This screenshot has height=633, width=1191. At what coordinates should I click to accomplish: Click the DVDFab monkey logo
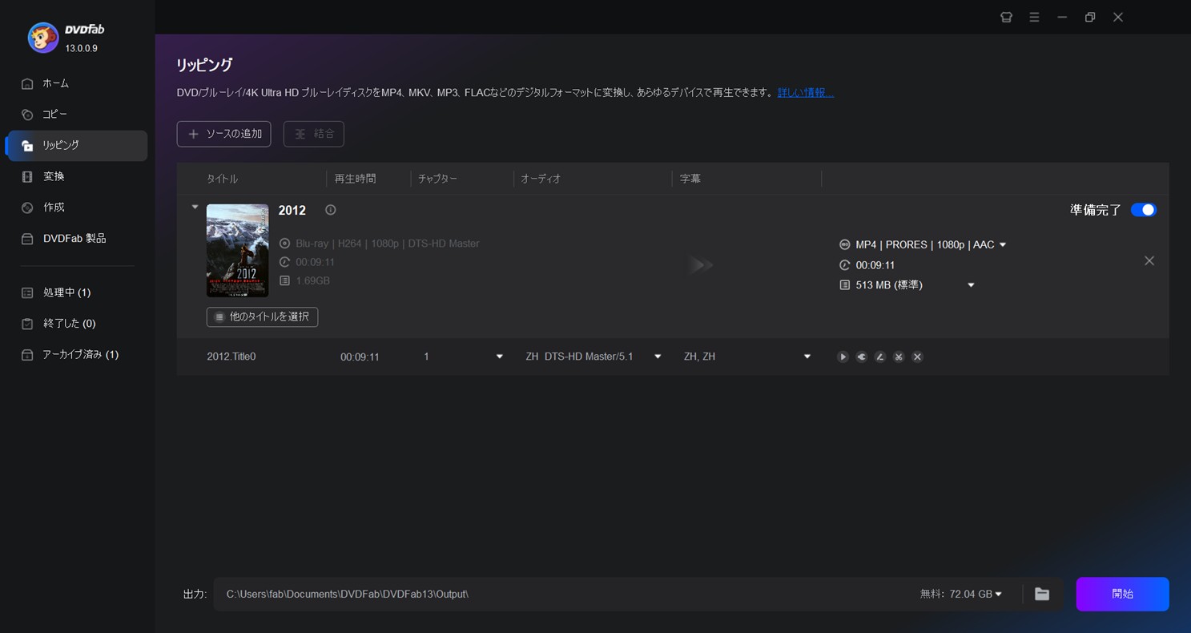click(x=42, y=37)
